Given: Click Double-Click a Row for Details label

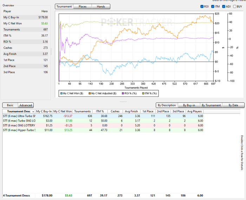Looking at the screenshot, I should pos(242,152).
